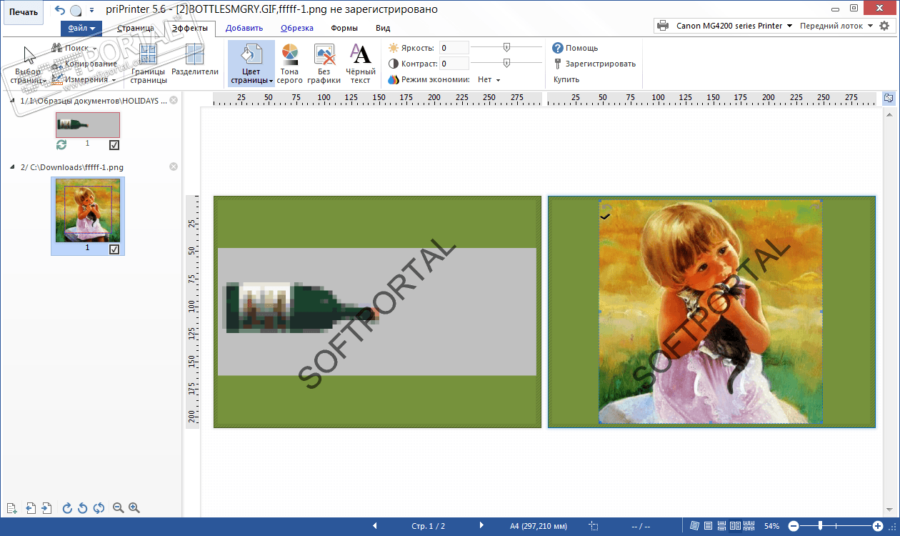Click the move page right icon at bottom
Image resolution: width=900 pixels, height=536 pixels.
pos(46,508)
